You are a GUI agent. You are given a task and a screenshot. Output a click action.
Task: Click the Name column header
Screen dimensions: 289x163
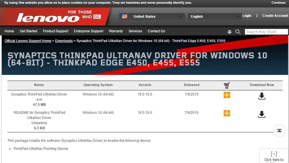point(39,85)
